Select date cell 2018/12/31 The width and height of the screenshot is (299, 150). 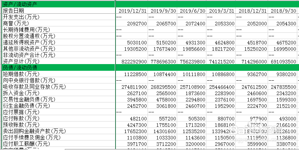tap(251, 11)
